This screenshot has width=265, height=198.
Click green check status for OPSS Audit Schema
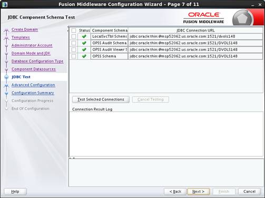(84, 43)
